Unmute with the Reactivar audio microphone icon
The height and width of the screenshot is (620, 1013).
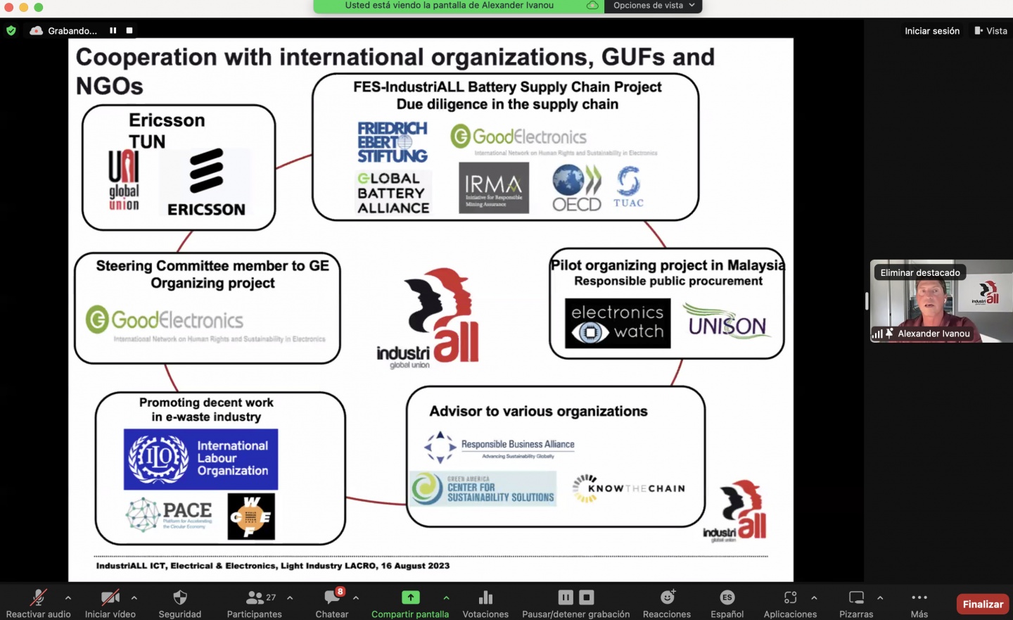38,598
